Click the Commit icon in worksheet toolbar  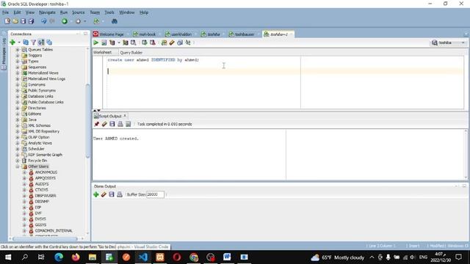click(x=145, y=43)
